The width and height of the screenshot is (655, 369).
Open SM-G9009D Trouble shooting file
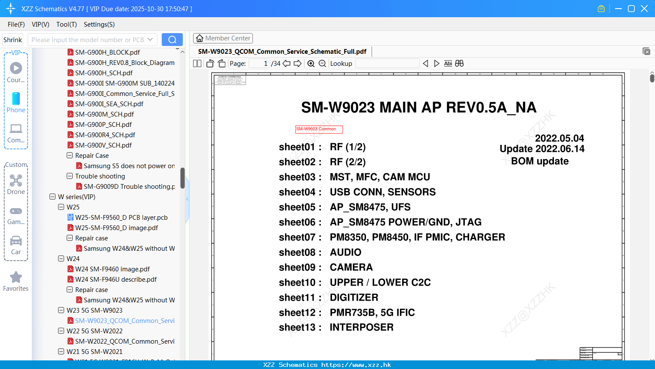pyautogui.click(x=129, y=187)
